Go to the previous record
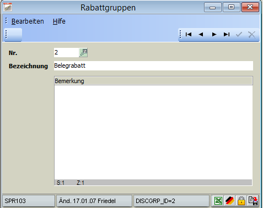 click(201, 34)
